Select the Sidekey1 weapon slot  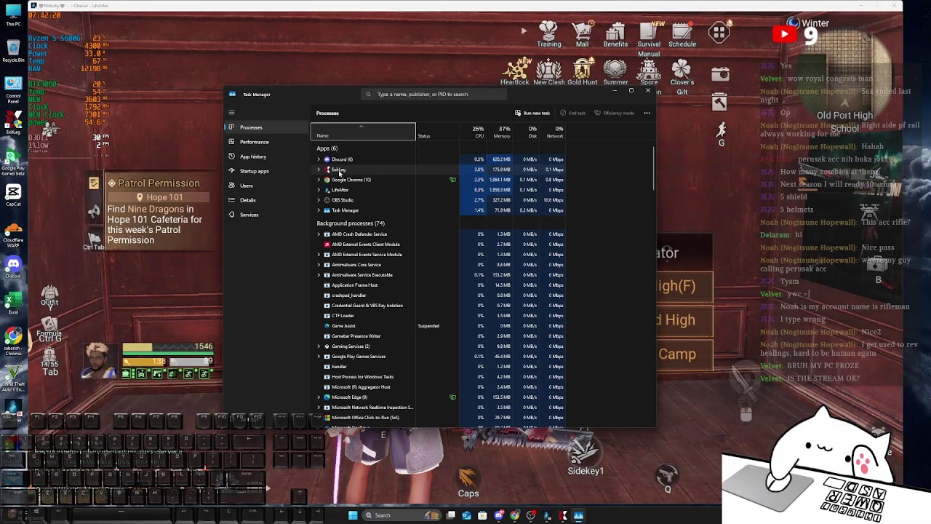(x=585, y=457)
